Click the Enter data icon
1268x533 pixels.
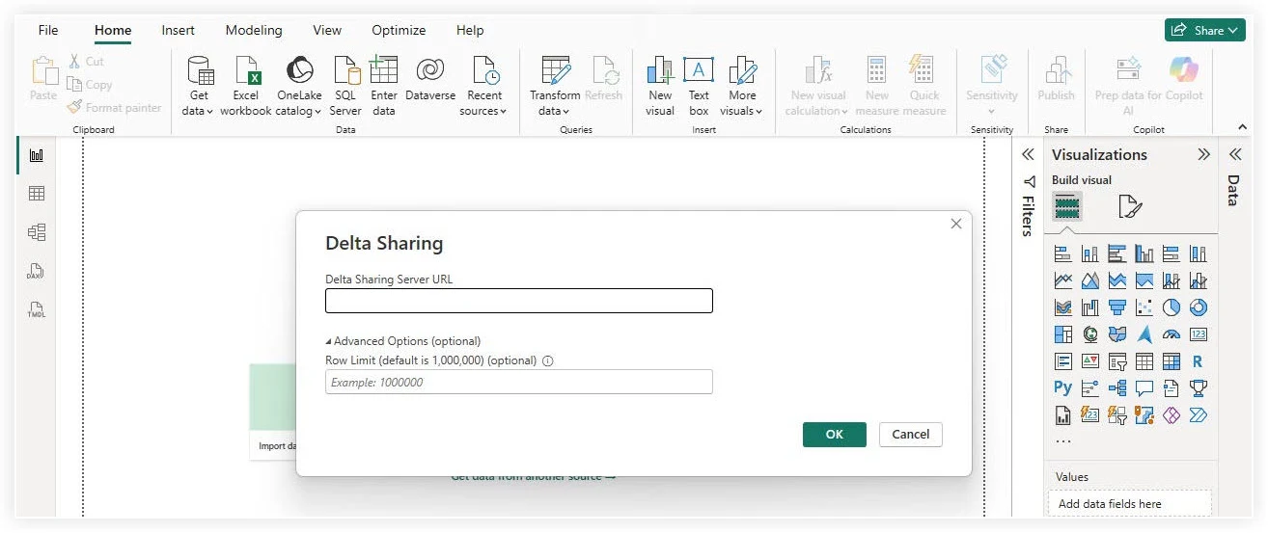(384, 71)
